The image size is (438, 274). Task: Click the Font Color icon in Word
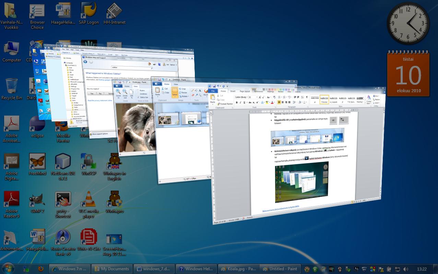tap(272, 102)
